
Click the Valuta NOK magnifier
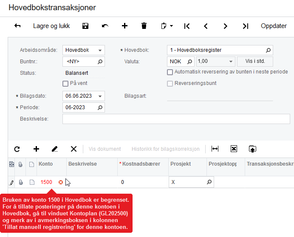[190, 62]
